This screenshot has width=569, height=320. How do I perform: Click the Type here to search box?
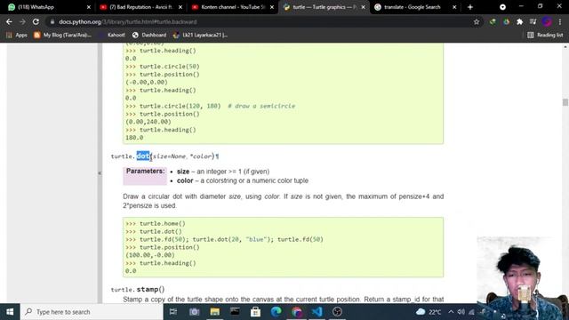pos(92,312)
